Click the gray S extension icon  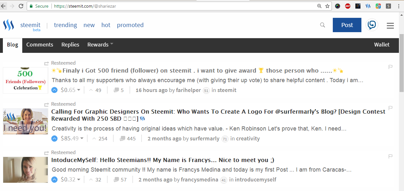tap(388, 6)
